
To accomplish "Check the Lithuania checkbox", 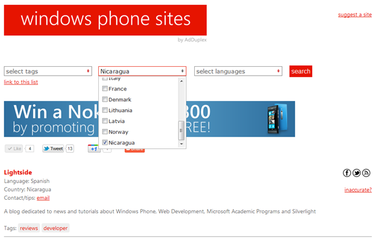I will 105,110.
